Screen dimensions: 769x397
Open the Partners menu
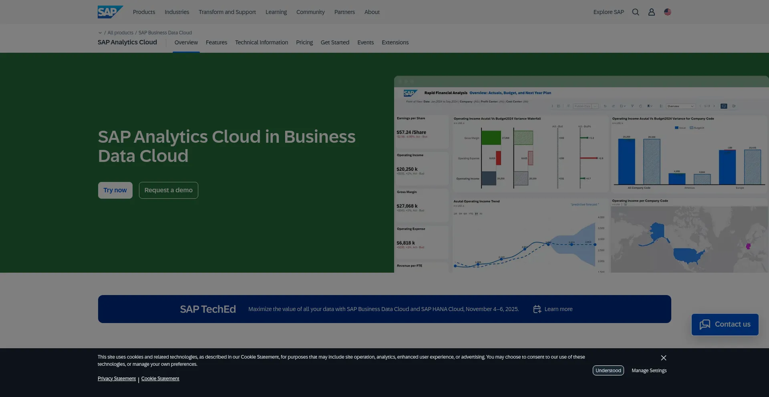coord(344,12)
